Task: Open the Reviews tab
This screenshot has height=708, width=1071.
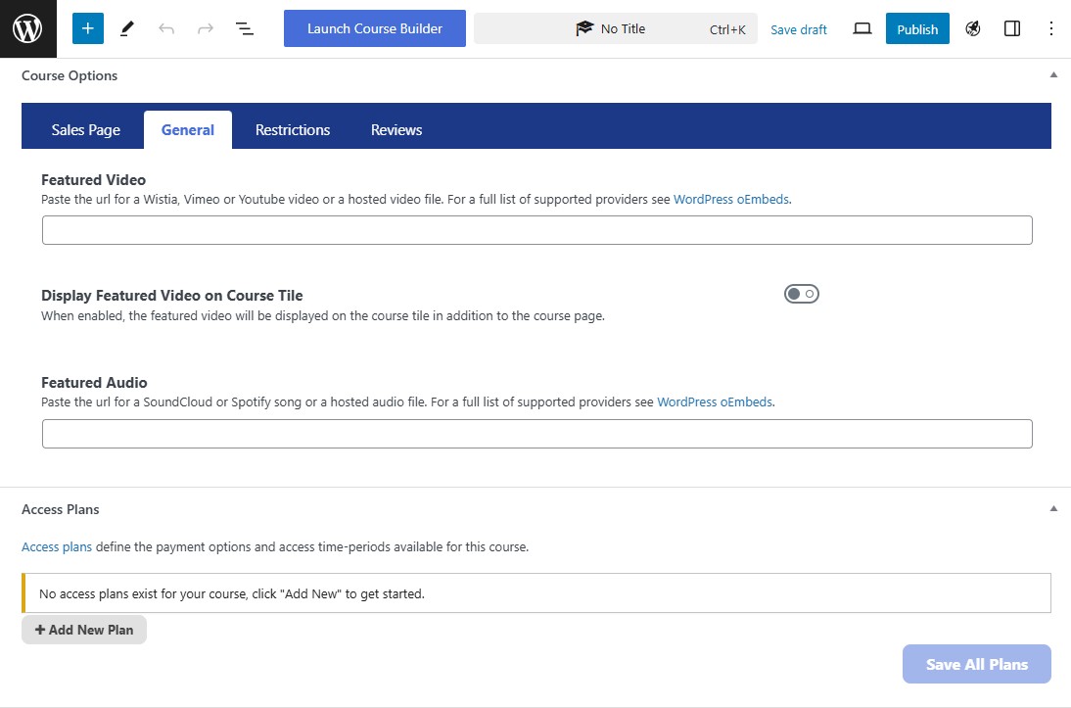Action: coord(396,130)
